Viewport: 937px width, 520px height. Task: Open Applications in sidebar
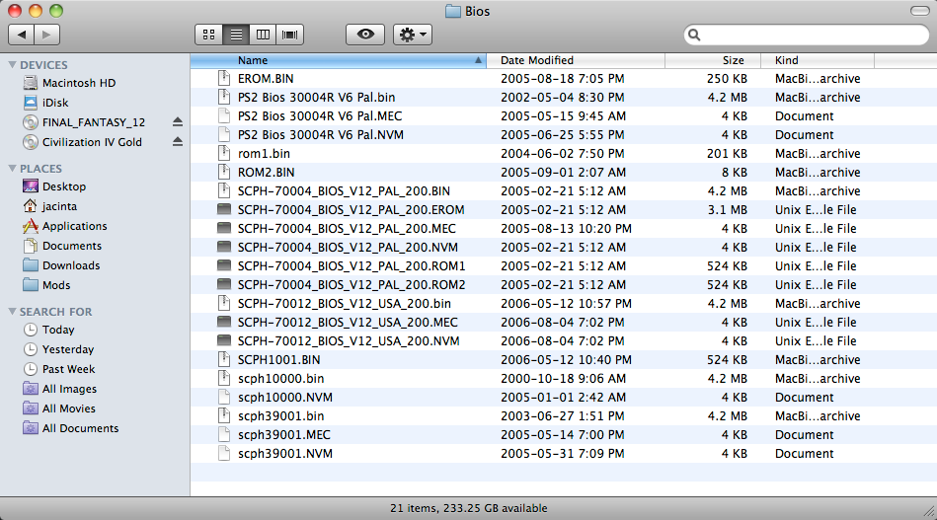[74, 226]
